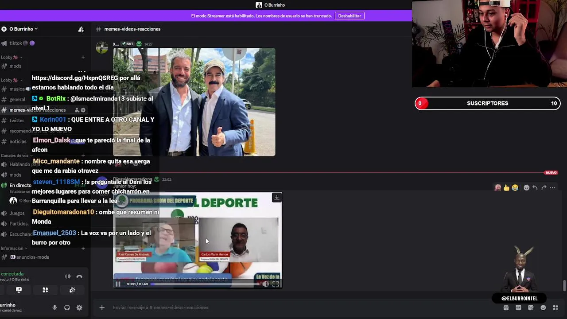Screen dimensions: 567x319
Task: Pause the embedded video
Action: click(x=118, y=284)
